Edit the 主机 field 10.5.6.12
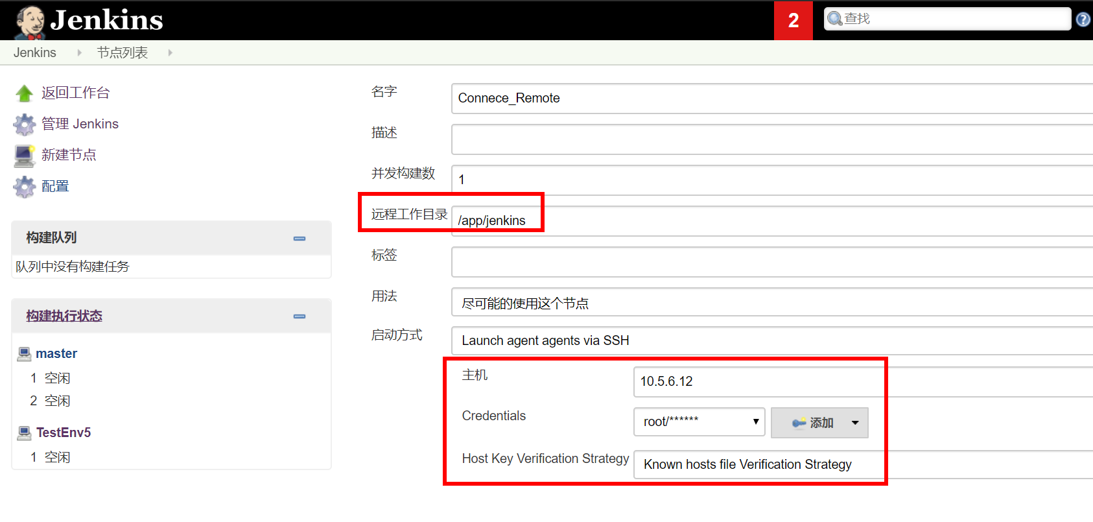Image resolution: width=1093 pixels, height=522 pixels. 864,382
